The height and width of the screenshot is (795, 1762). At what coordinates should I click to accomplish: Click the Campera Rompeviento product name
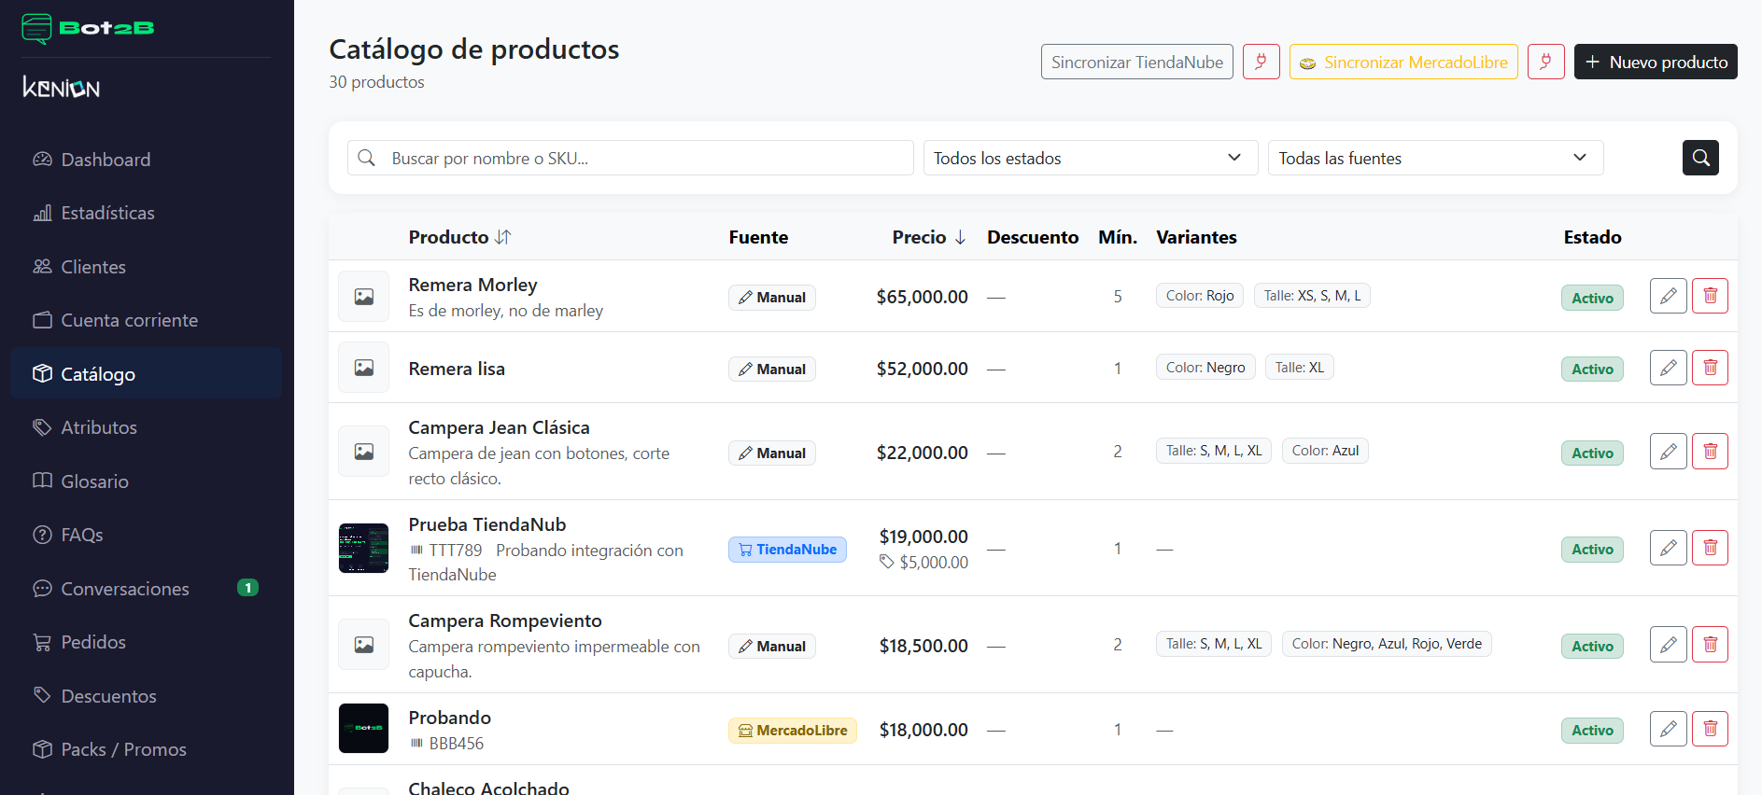pyautogui.click(x=505, y=621)
